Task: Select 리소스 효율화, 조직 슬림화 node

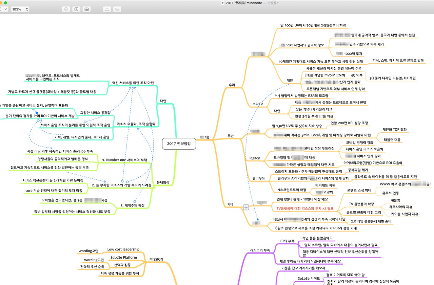Action: [x=136, y=124]
